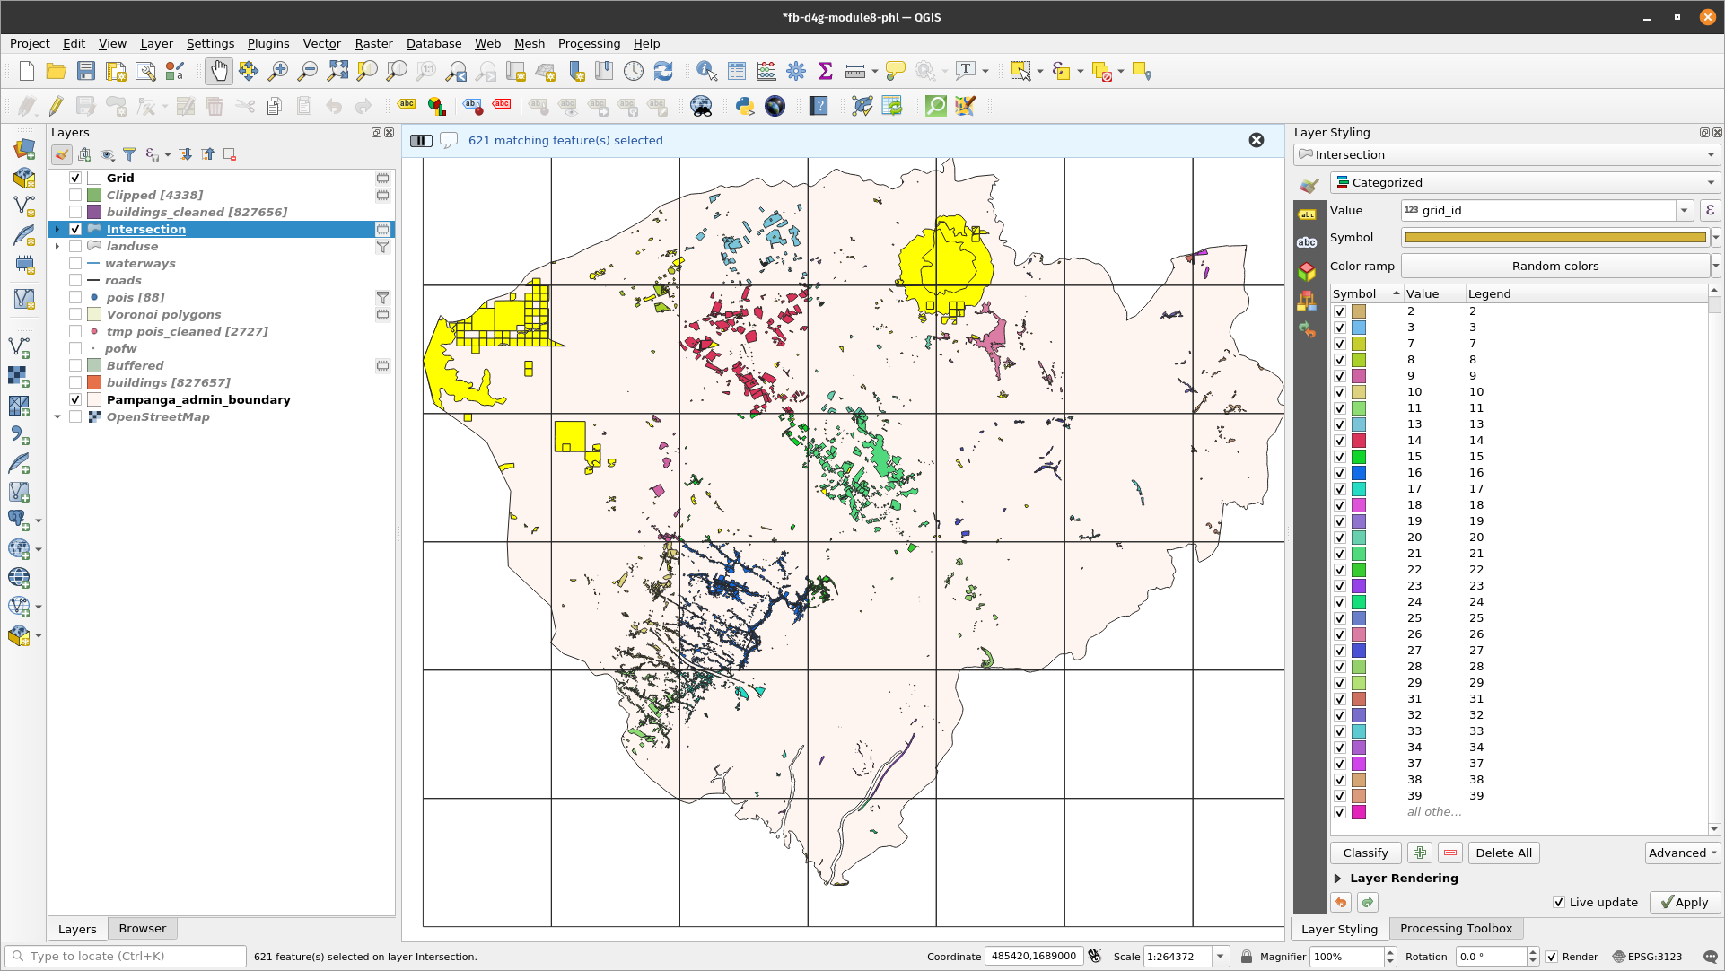Screen dimensions: 1725x971
Task: Open the grid_id Value field dropdown
Action: (1684, 210)
